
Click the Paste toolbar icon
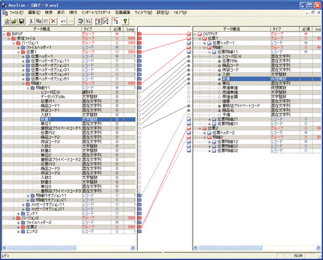[46, 21]
